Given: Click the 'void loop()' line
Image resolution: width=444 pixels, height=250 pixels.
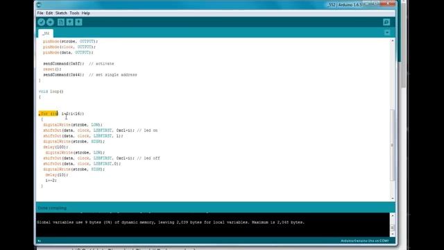Looking at the screenshot, I should (x=51, y=92).
